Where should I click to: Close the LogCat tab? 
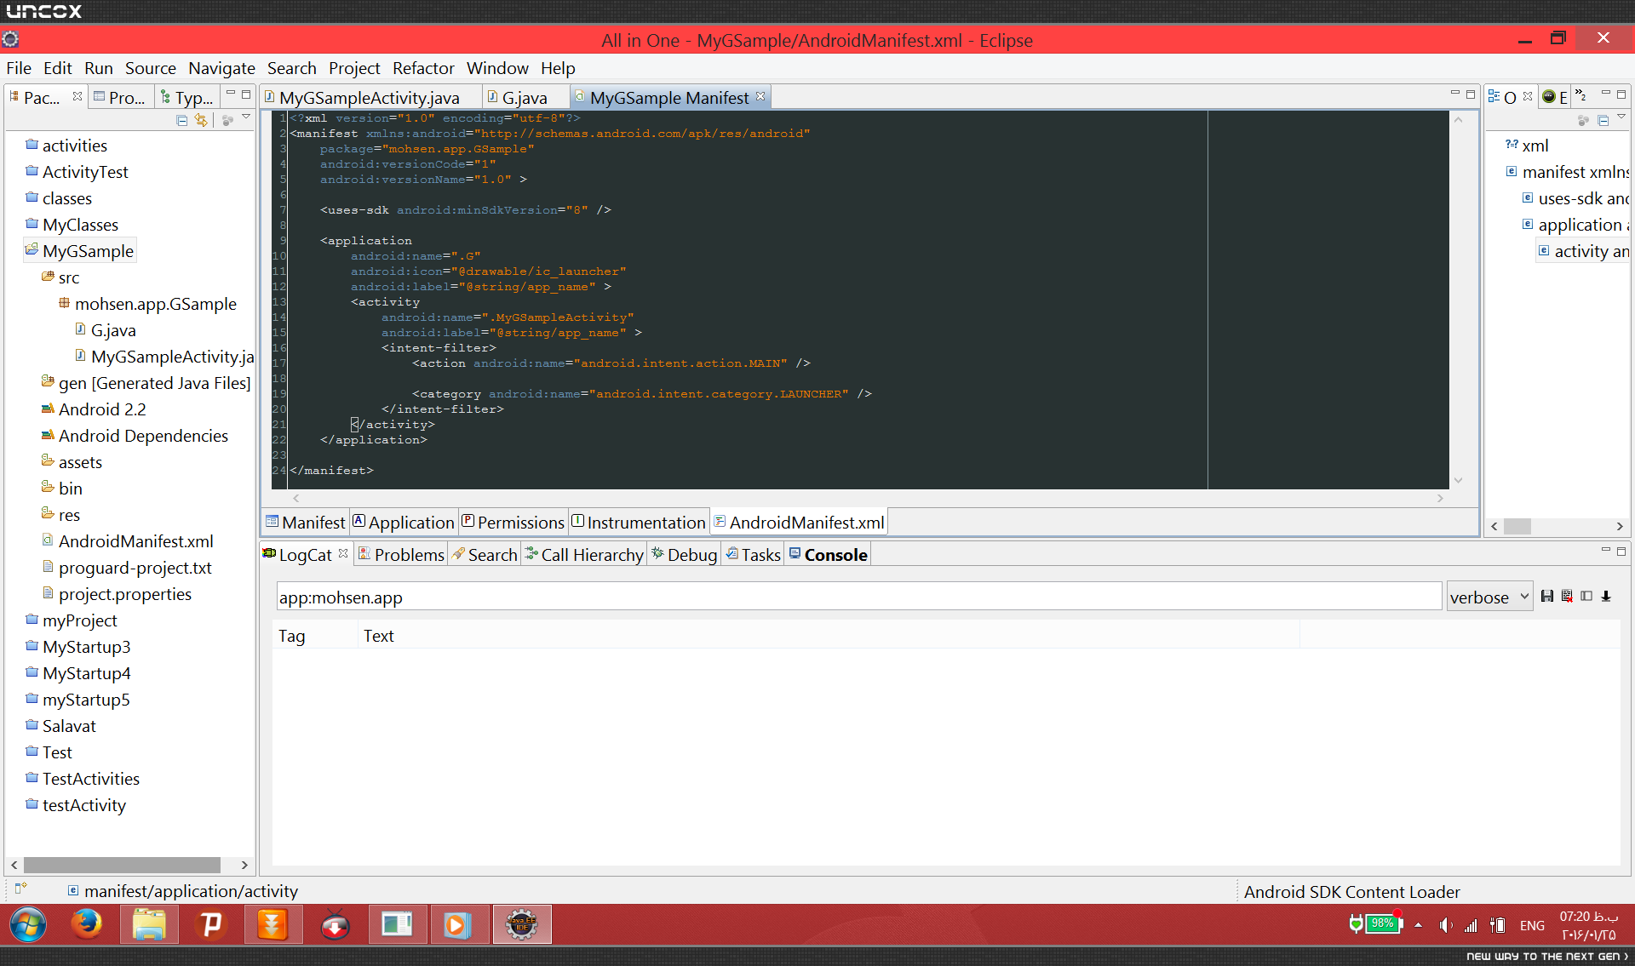(343, 553)
